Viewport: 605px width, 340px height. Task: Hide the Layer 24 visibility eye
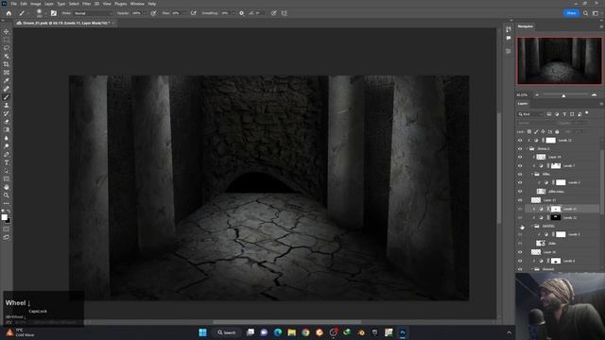(520, 157)
